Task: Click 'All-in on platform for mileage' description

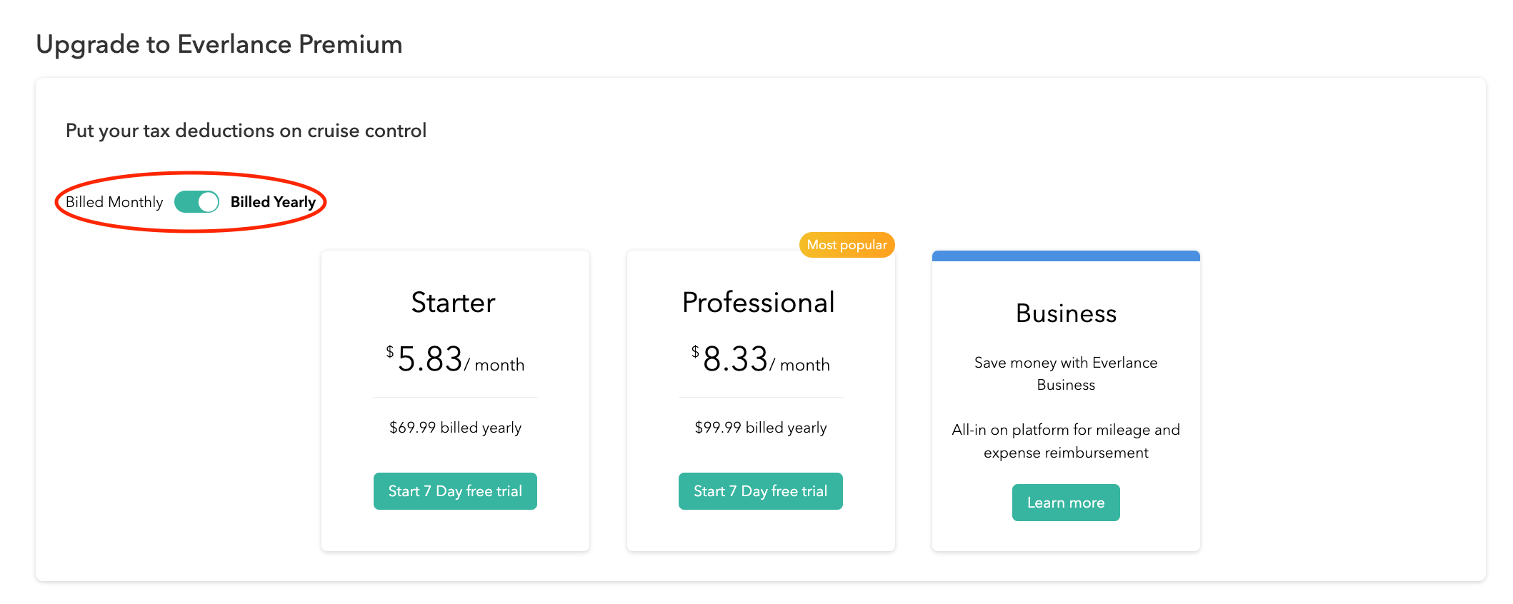Action: point(1066,441)
